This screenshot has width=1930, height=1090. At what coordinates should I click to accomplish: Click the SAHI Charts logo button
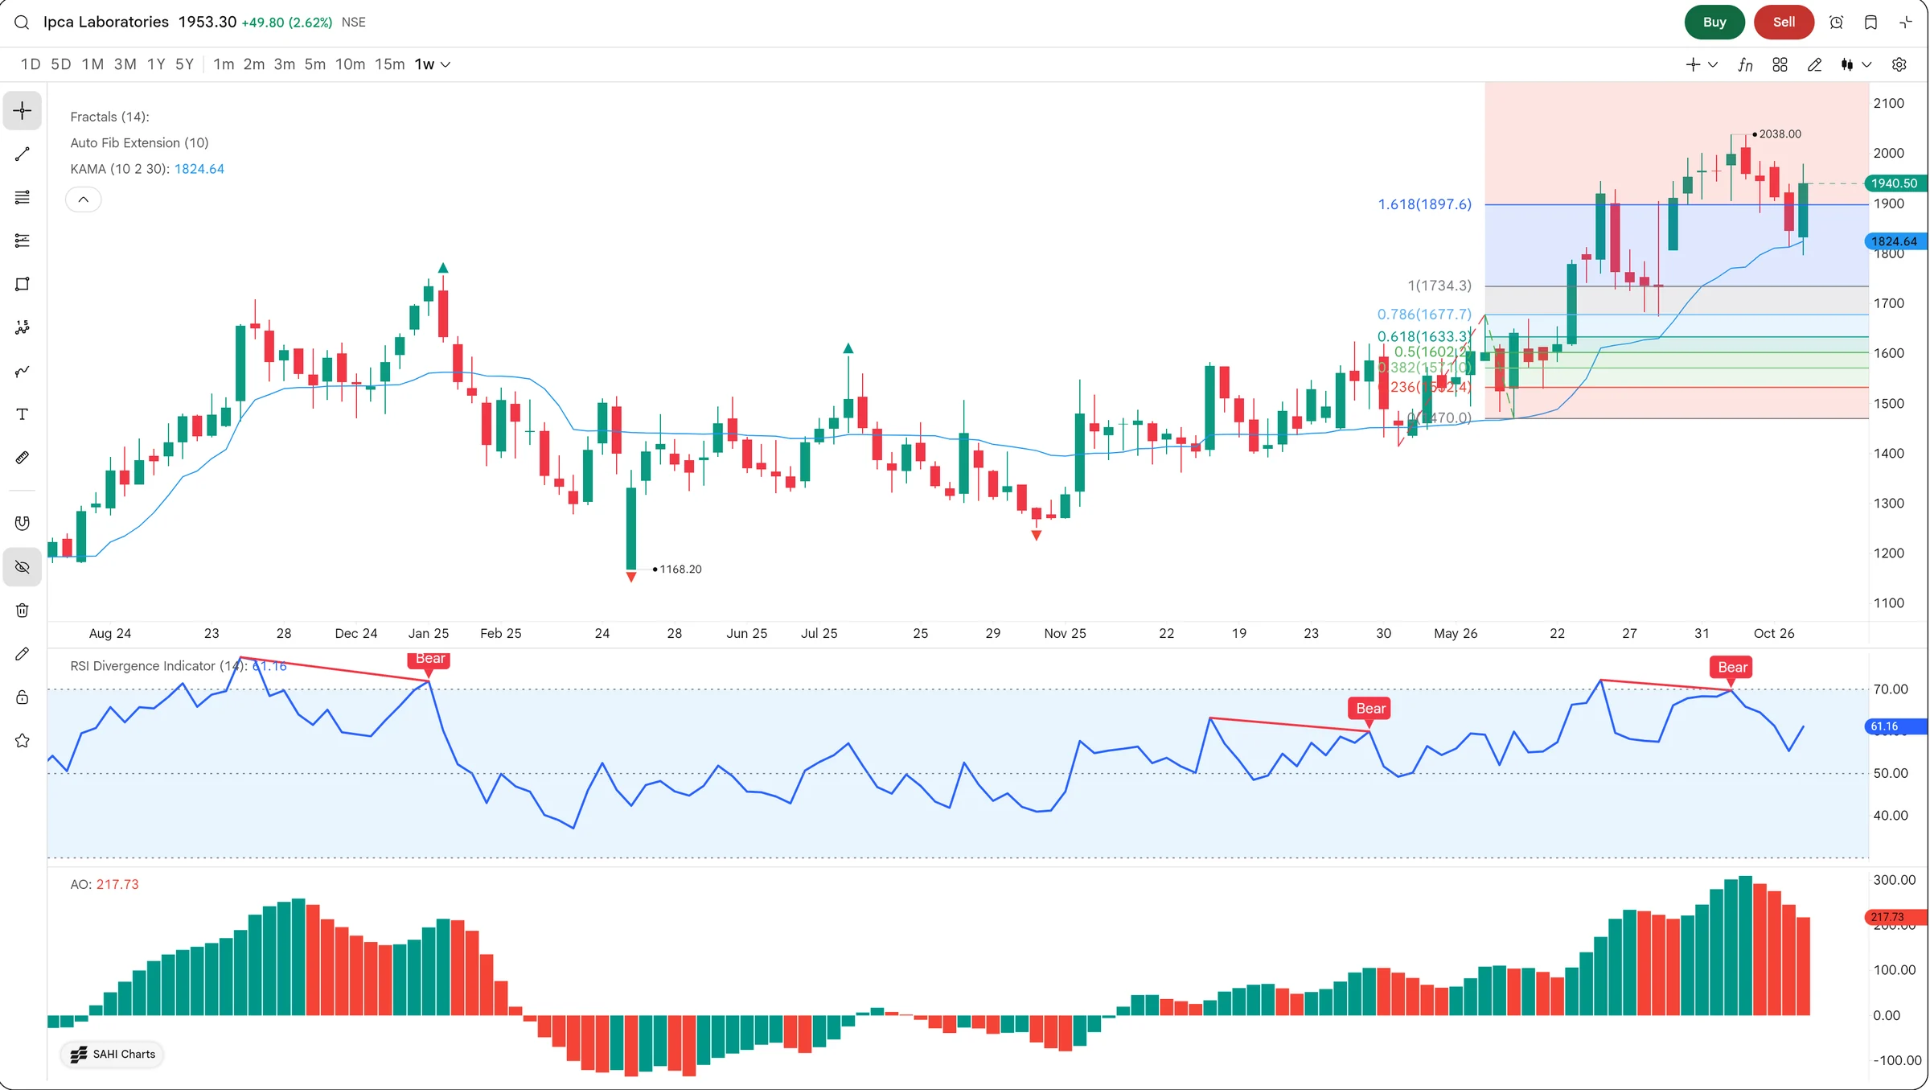tap(113, 1055)
